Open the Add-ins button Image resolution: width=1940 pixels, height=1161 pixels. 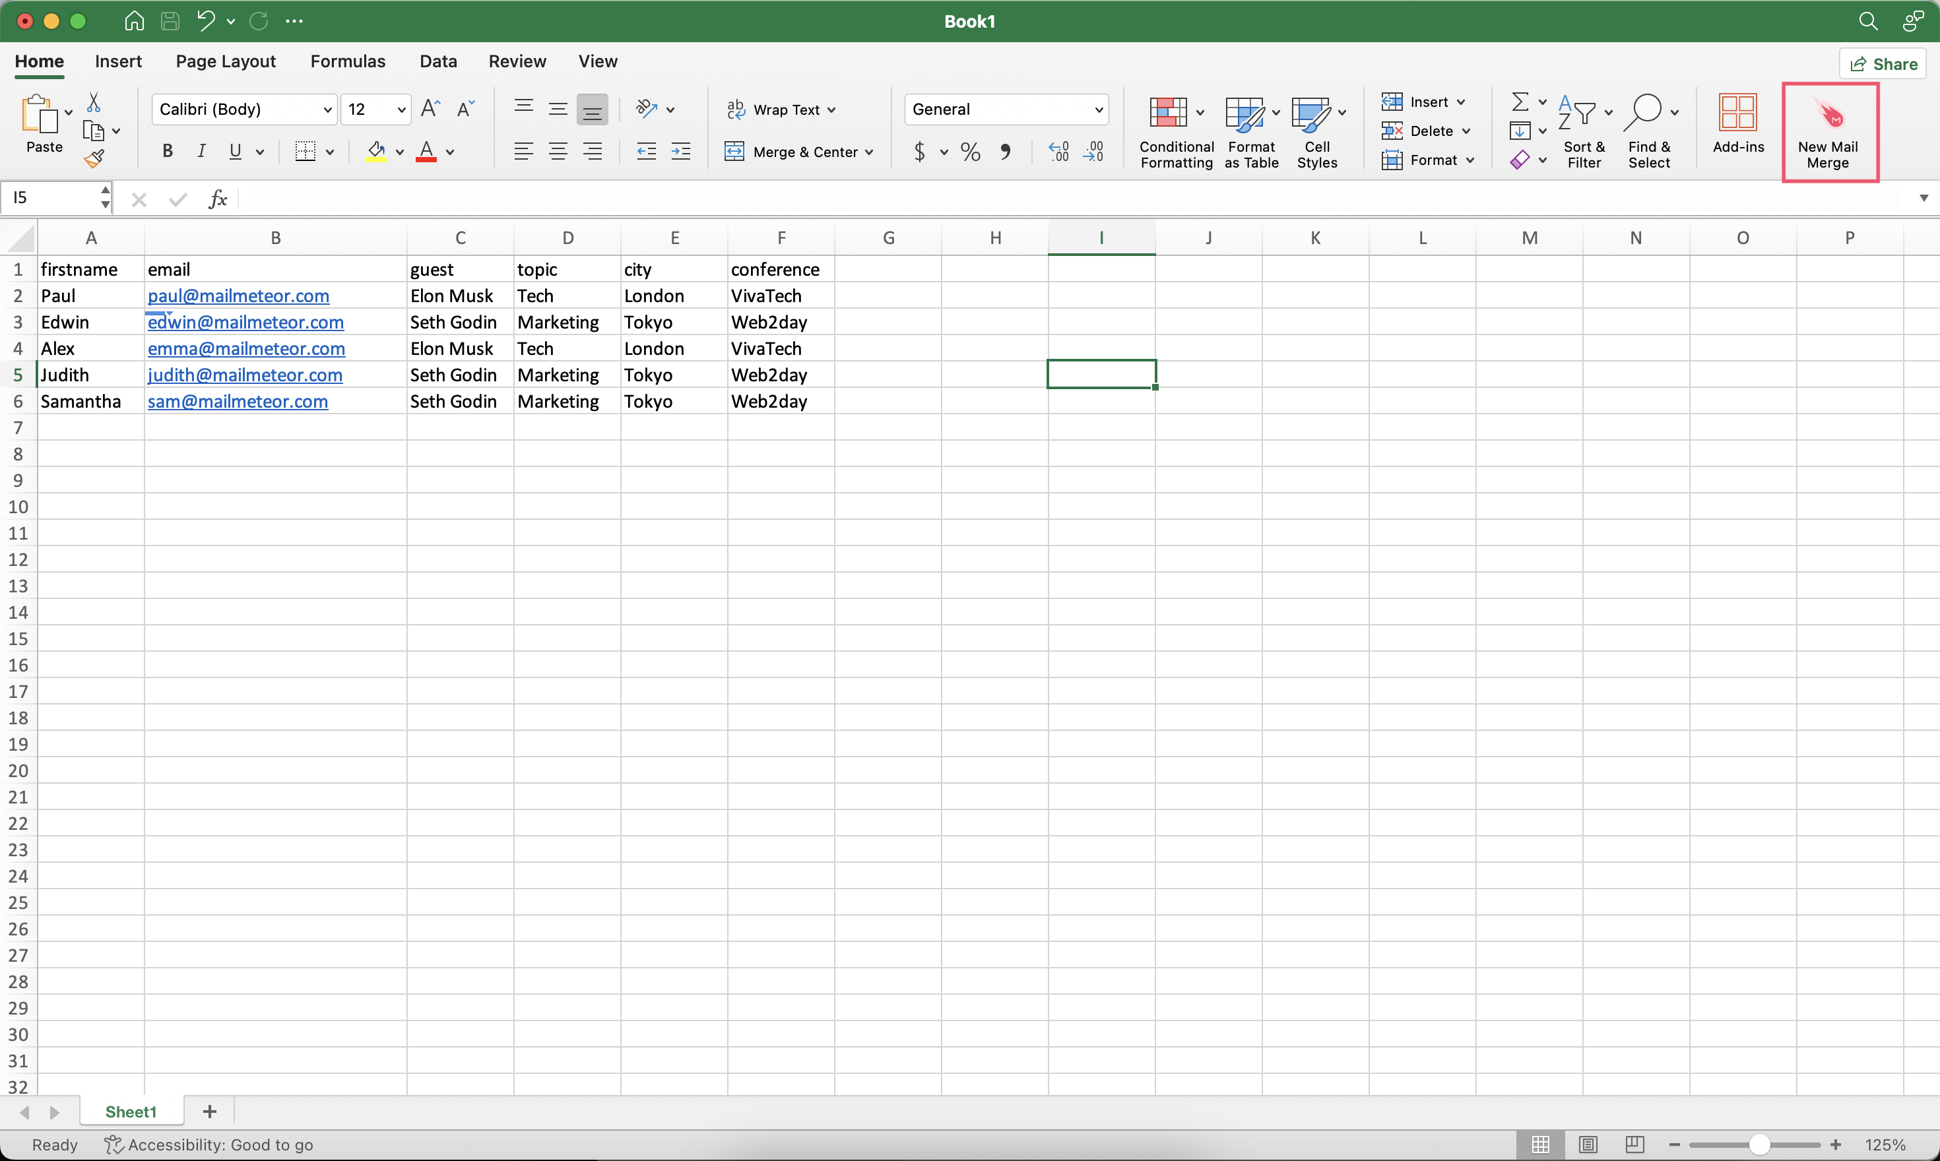pos(1738,123)
